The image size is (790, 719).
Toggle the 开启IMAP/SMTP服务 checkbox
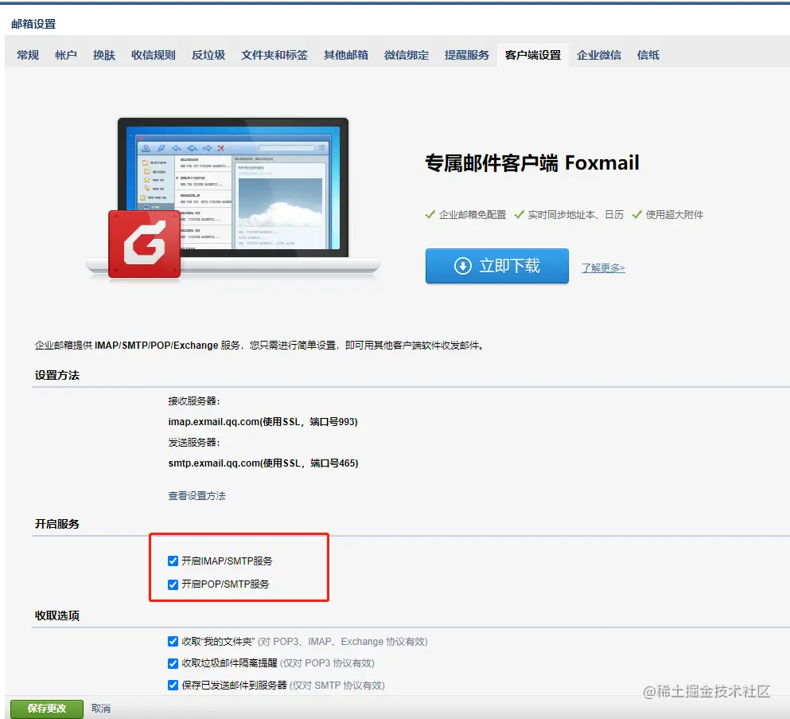(173, 561)
